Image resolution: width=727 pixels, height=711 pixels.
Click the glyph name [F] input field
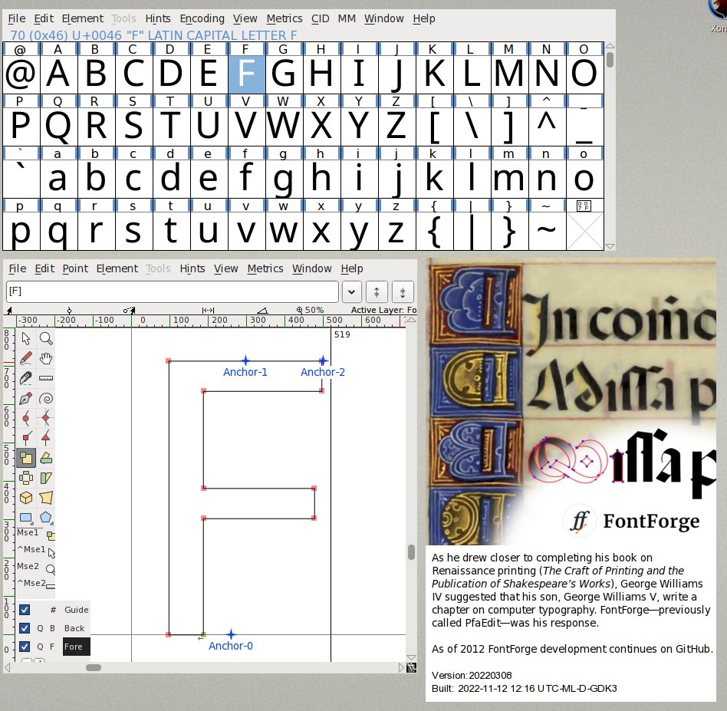pos(172,291)
